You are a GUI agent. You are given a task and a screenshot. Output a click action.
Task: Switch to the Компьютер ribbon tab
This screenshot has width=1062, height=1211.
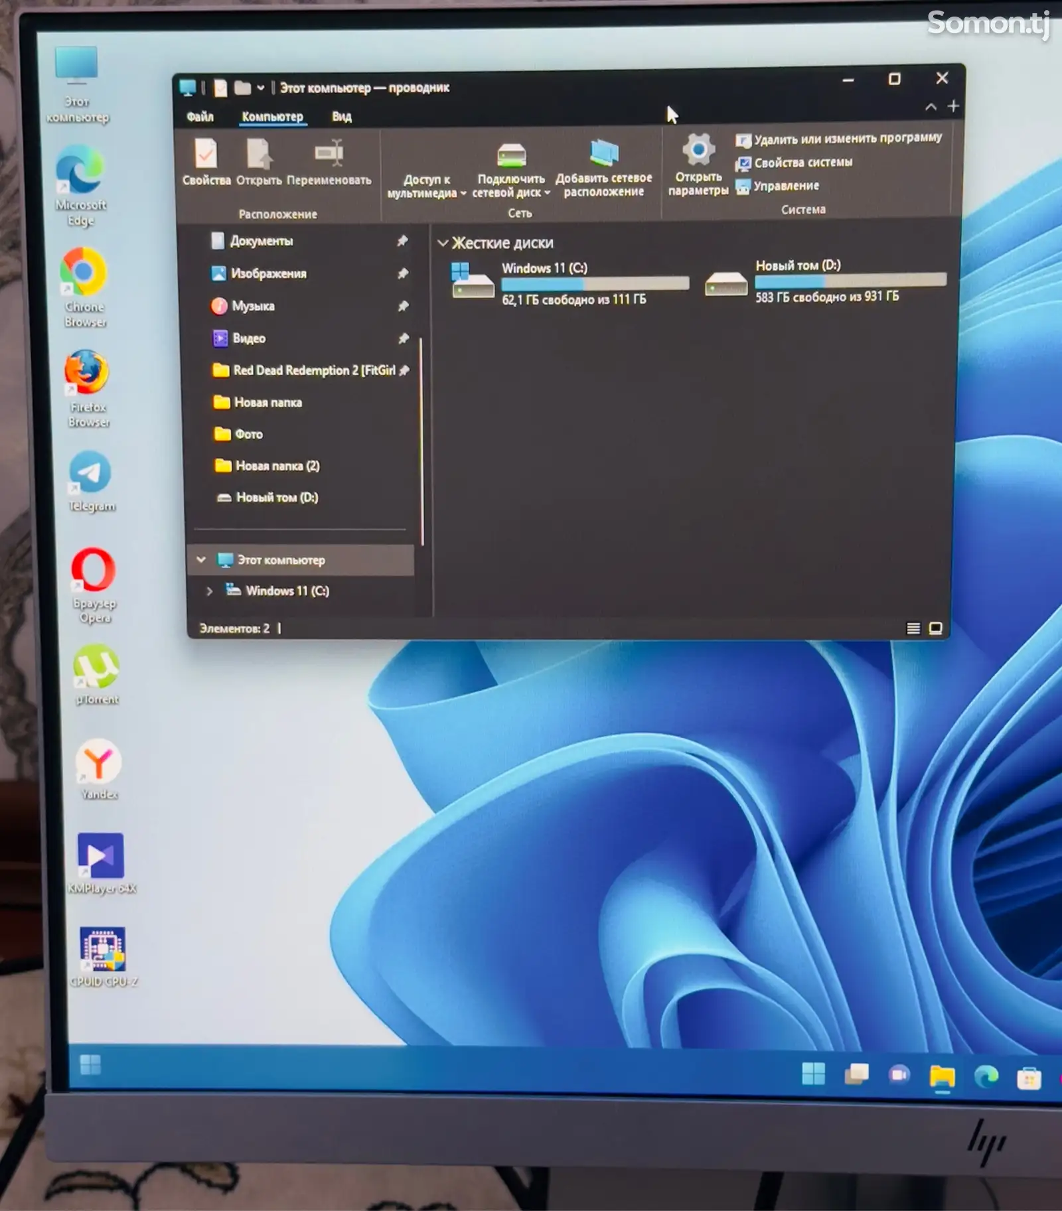272,117
